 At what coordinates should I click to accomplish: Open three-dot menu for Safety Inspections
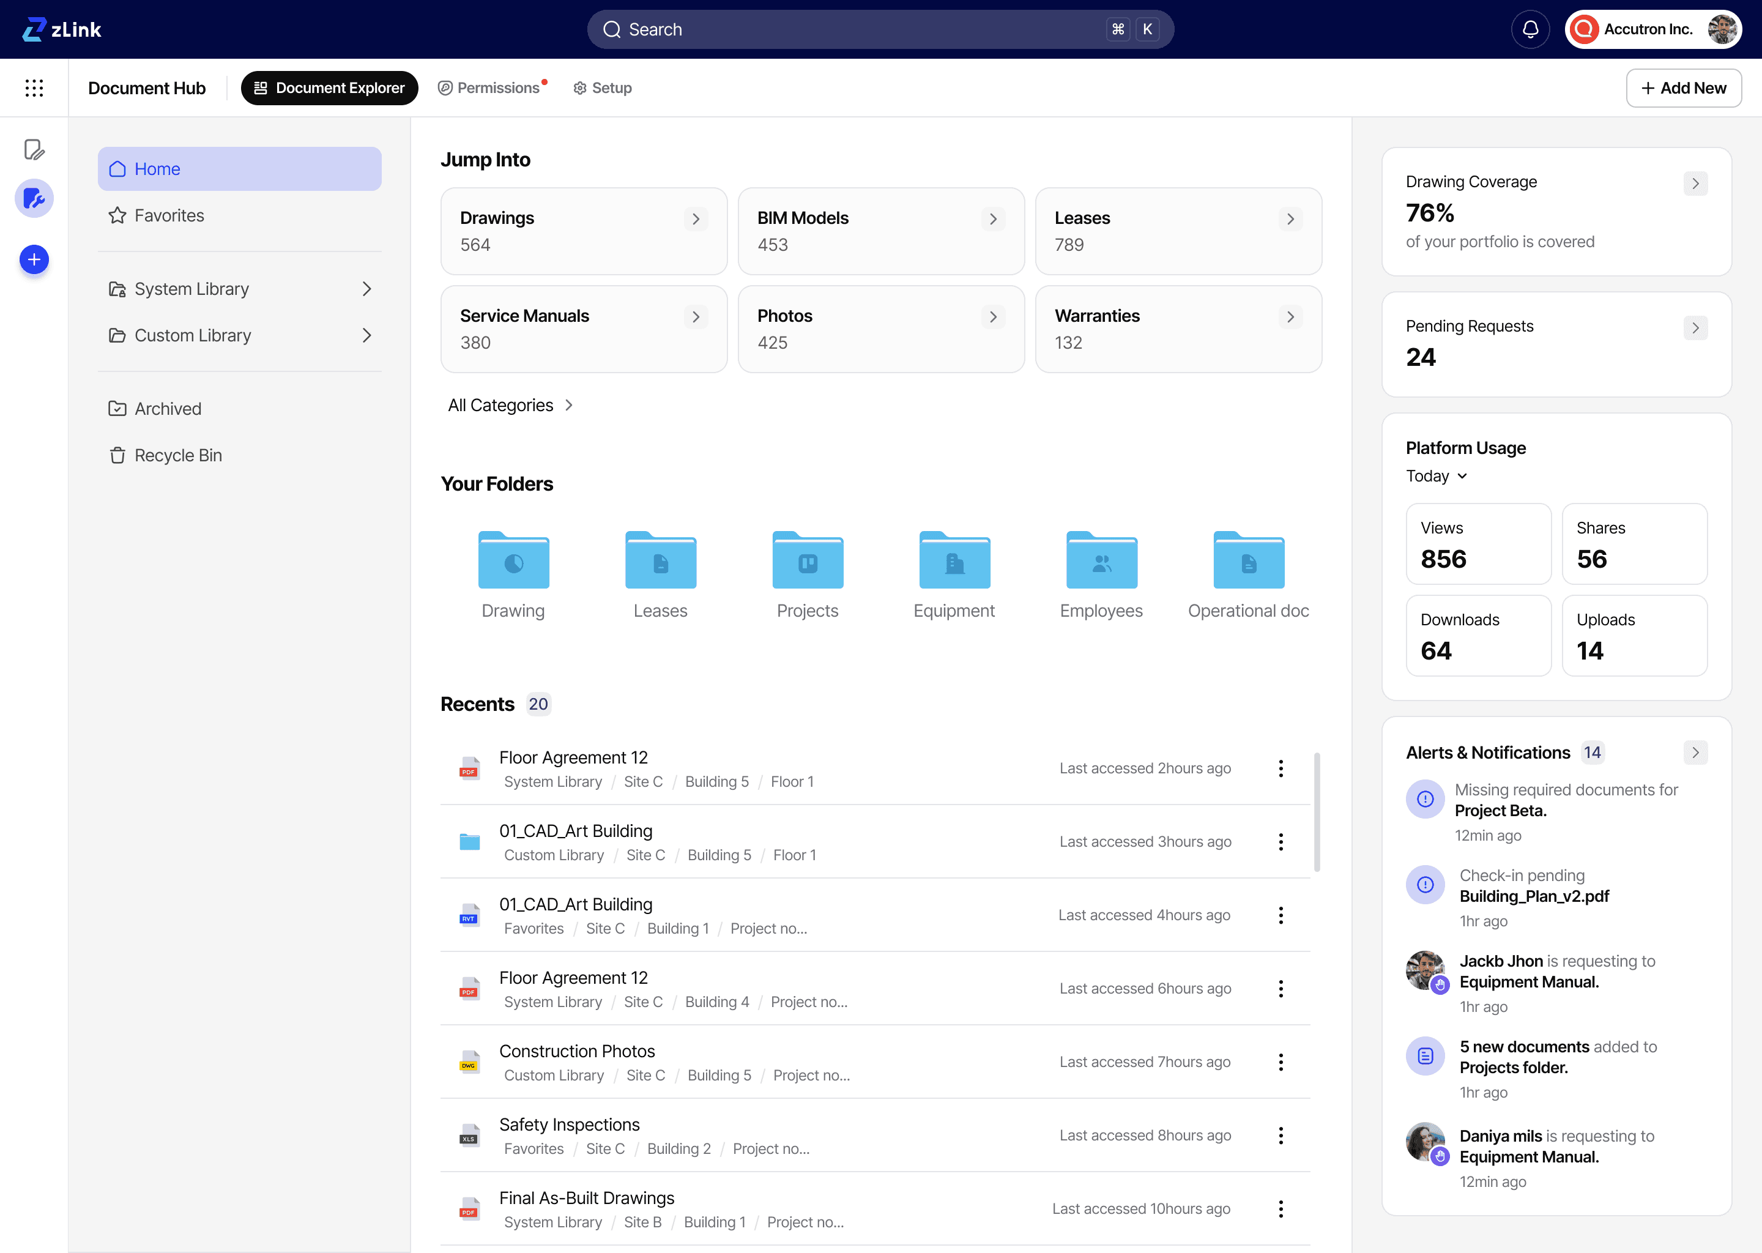(x=1281, y=1136)
